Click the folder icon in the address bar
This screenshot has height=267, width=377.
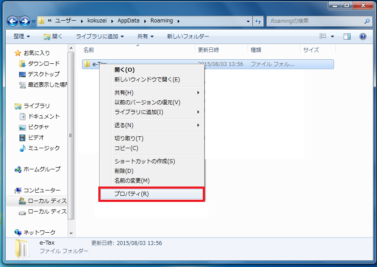coord(41,21)
